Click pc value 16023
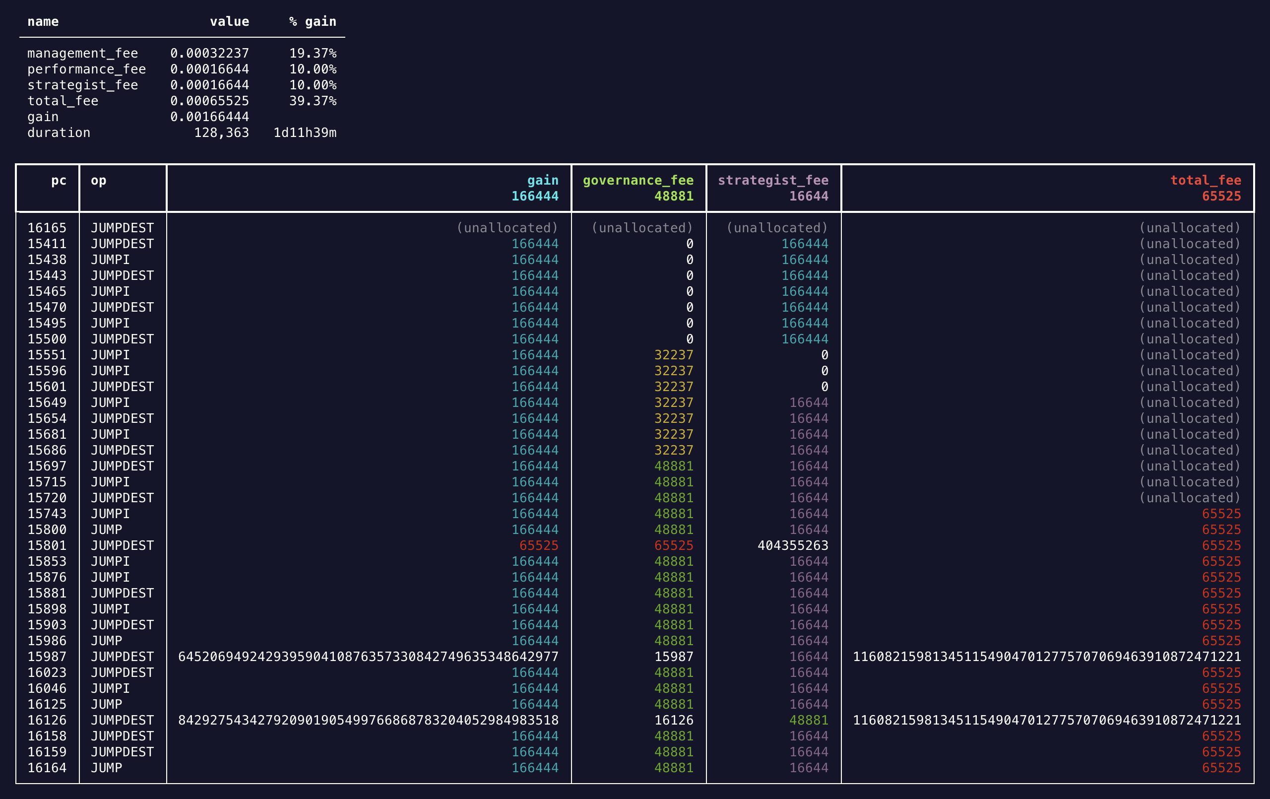Screen dimensions: 1270x799 (x=47, y=672)
